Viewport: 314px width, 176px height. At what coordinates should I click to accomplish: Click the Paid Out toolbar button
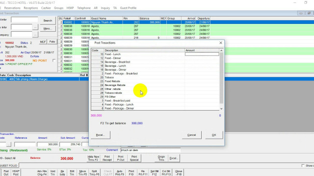[6, 173]
